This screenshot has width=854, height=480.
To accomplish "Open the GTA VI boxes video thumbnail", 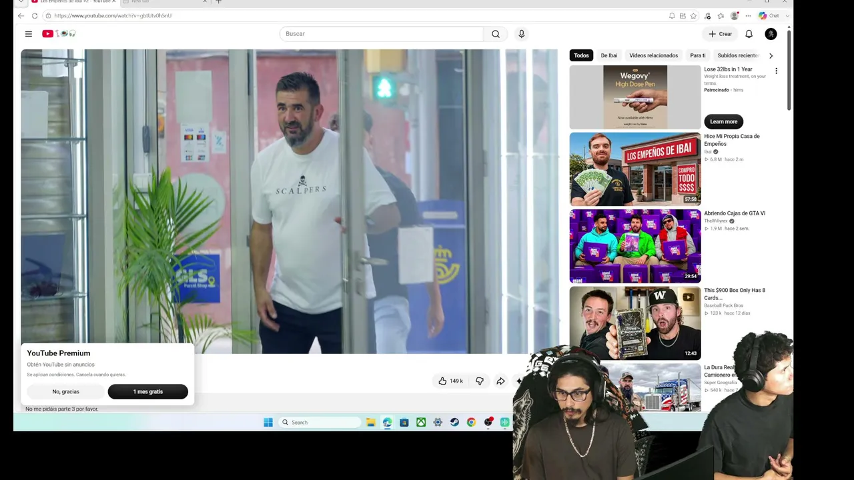I will (x=635, y=246).
